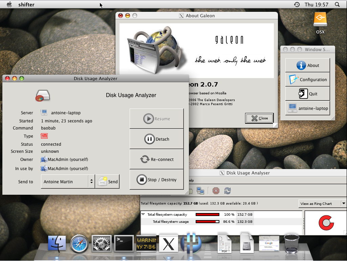Open the PDF document in Dock
Viewport: 347px width, 261px height.
224,244
